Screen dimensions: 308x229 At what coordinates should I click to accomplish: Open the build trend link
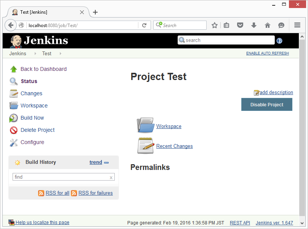click(96, 162)
